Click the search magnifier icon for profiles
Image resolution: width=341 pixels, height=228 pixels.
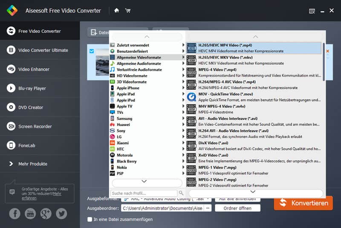[x=181, y=193]
